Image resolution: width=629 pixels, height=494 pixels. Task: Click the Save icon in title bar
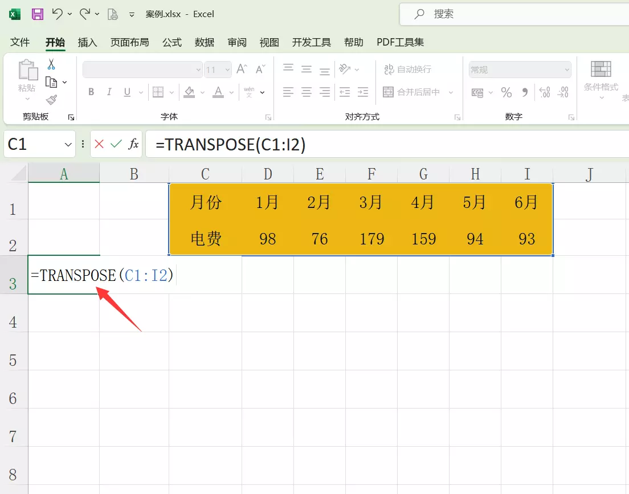point(38,14)
